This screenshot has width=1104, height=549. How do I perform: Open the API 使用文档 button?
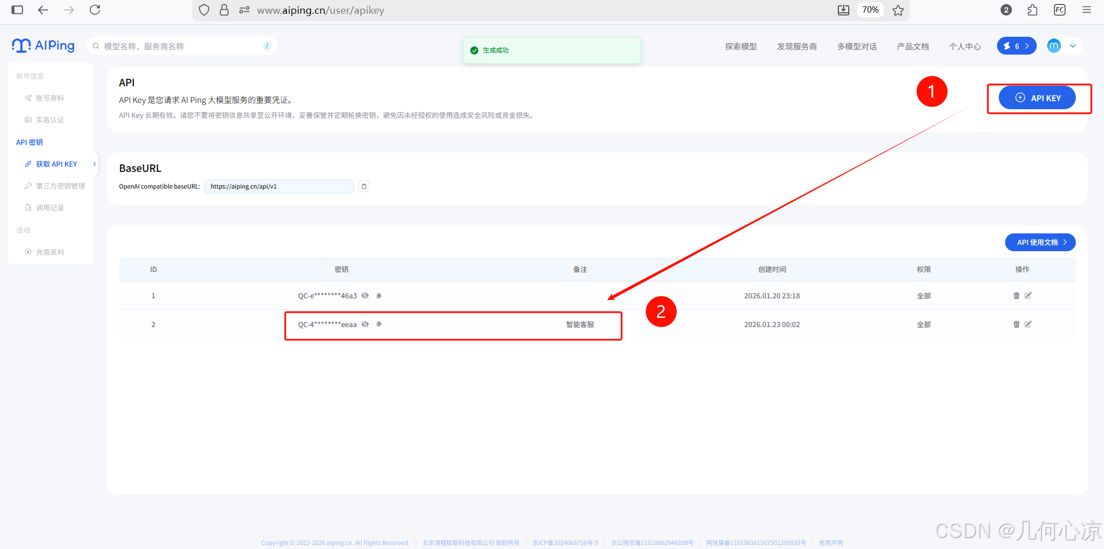(1040, 242)
